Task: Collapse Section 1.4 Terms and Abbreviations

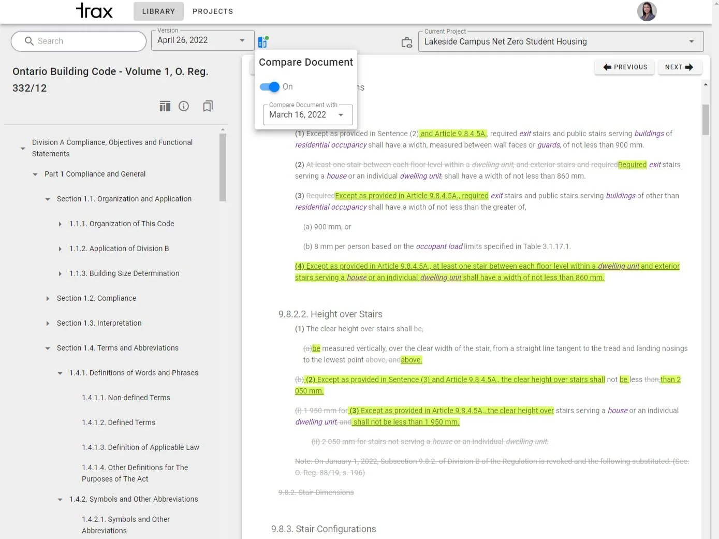Action: tap(48, 348)
